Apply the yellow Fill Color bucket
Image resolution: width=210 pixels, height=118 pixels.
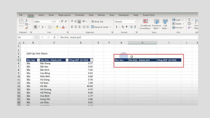pos(57,27)
